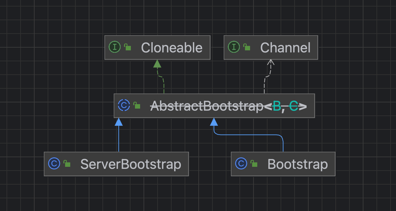
Task: Click the type parameter B in AbstractBootstrap
Action: click(277, 106)
